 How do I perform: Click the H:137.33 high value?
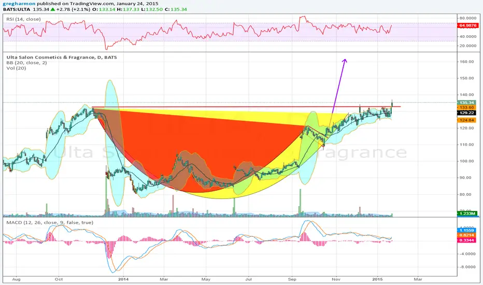[x=128, y=9]
